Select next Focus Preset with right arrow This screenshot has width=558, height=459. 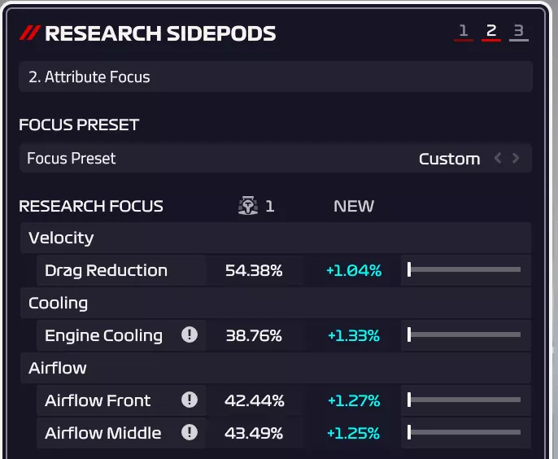click(516, 159)
